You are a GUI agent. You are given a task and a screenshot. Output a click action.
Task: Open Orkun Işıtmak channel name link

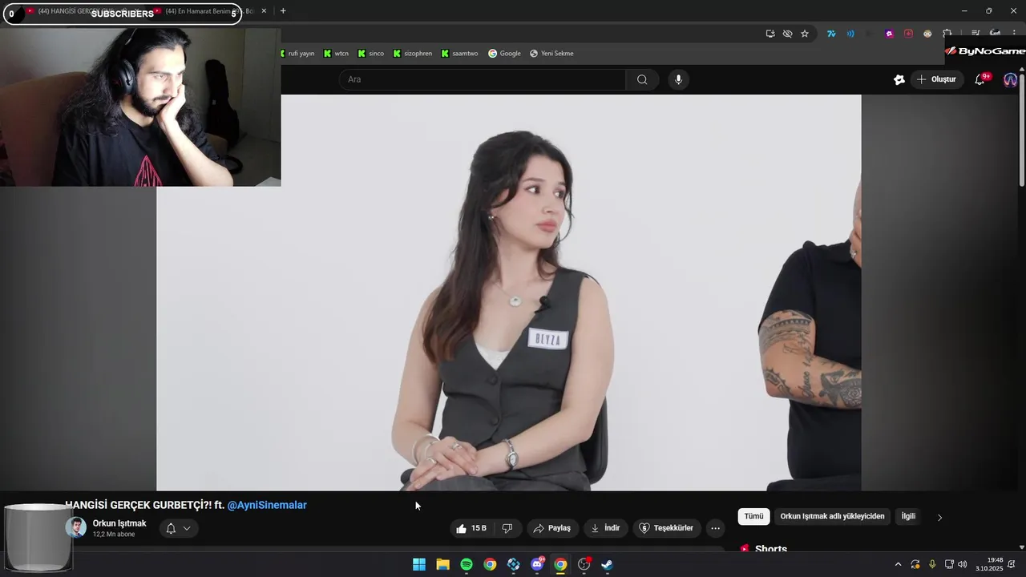(x=119, y=523)
